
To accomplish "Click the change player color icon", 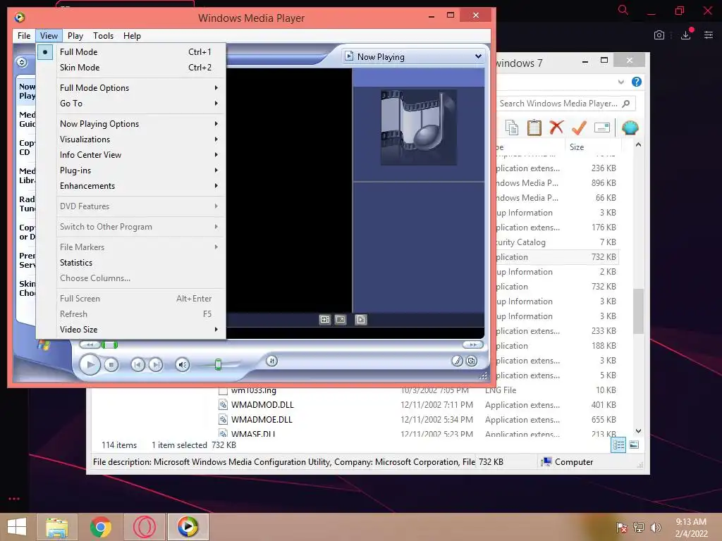I will [x=457, y=361].
